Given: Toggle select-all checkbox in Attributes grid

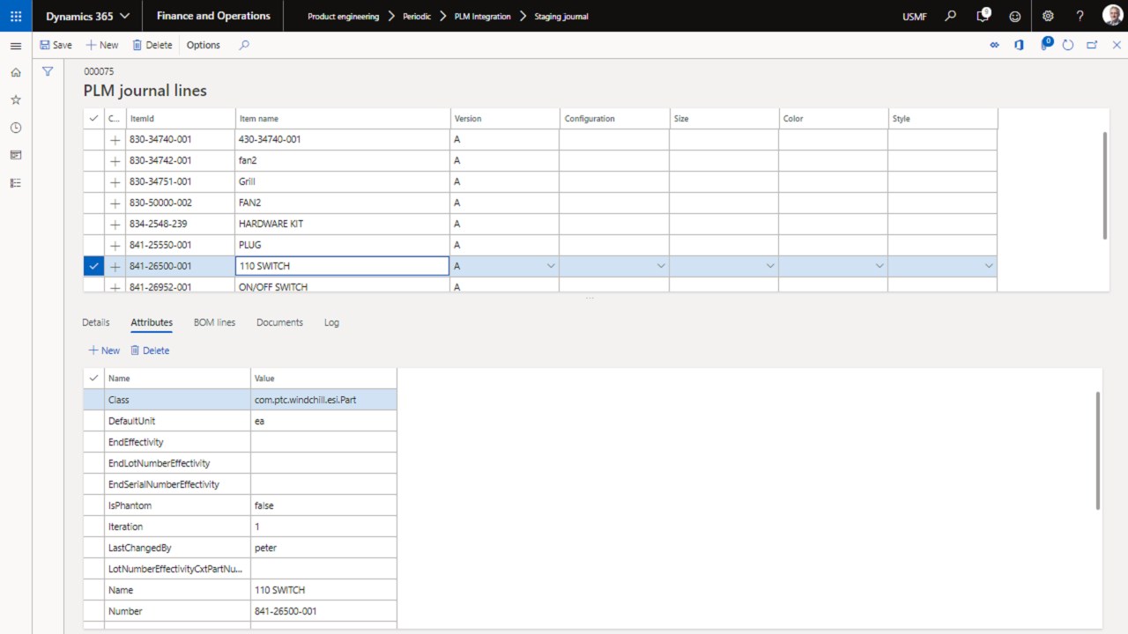Looking at the screenshot, I should pyautogui.click(x=93, y=379).
